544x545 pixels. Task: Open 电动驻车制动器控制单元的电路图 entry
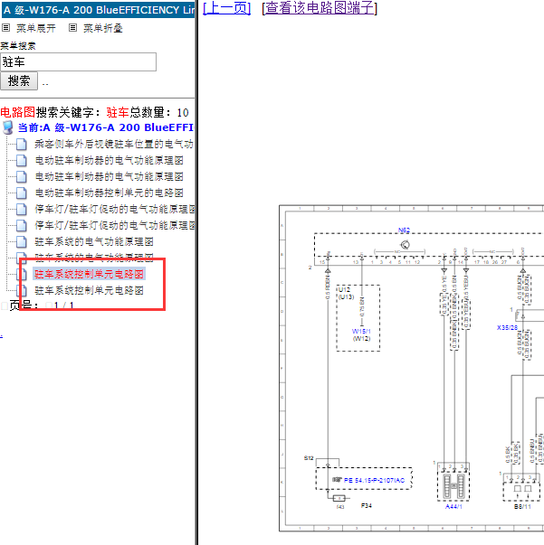coord(109,193)
